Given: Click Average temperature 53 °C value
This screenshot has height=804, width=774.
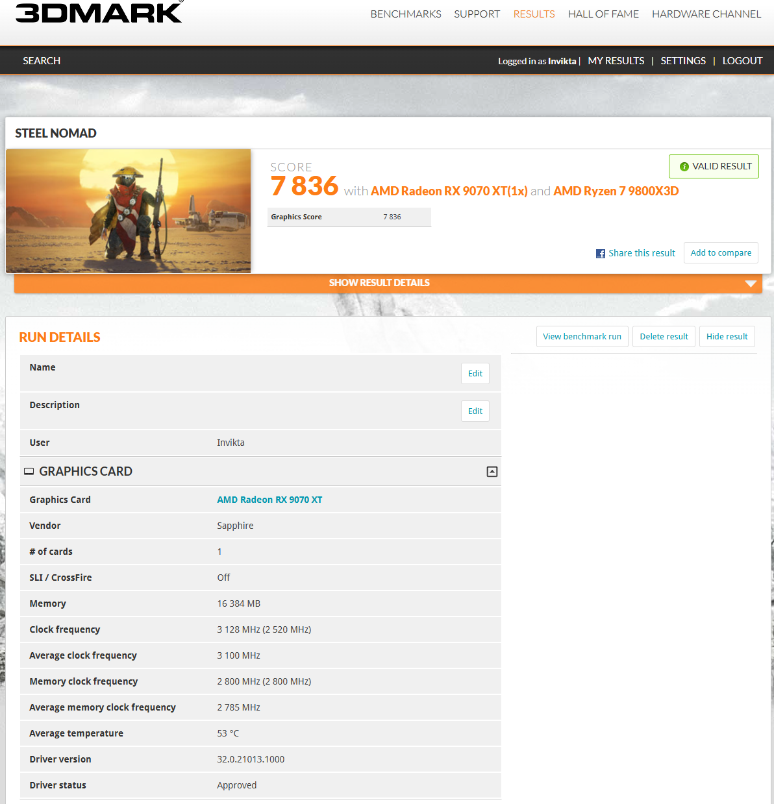Looking at the screenshot, I should click(x=228, y=733).
